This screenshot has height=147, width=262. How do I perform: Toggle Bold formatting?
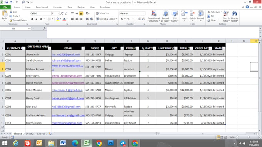(32, 19)
